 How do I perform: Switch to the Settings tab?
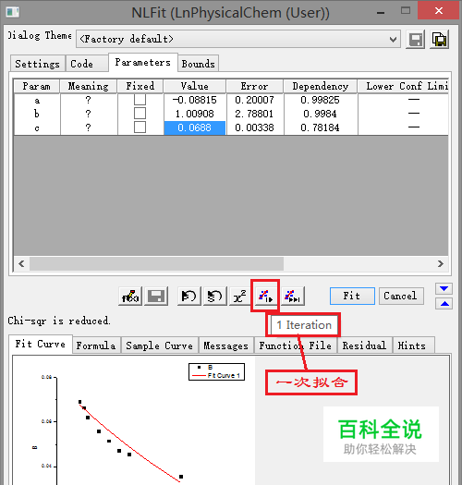pyautogui.click(x=38, y=64)
